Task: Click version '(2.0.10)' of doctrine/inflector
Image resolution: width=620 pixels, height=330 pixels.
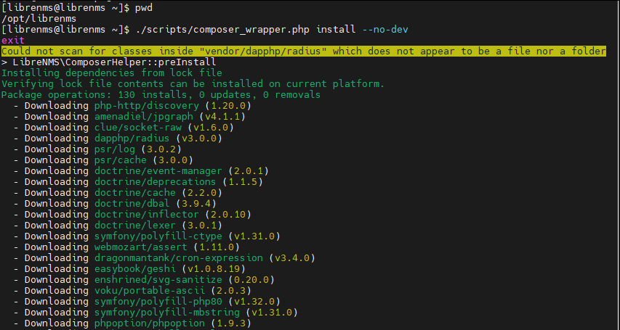Action: pos(228,215)
